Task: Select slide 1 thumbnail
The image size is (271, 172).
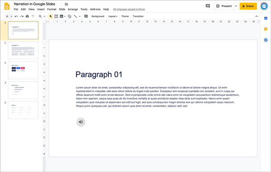Action: click(x=23, y=30)
